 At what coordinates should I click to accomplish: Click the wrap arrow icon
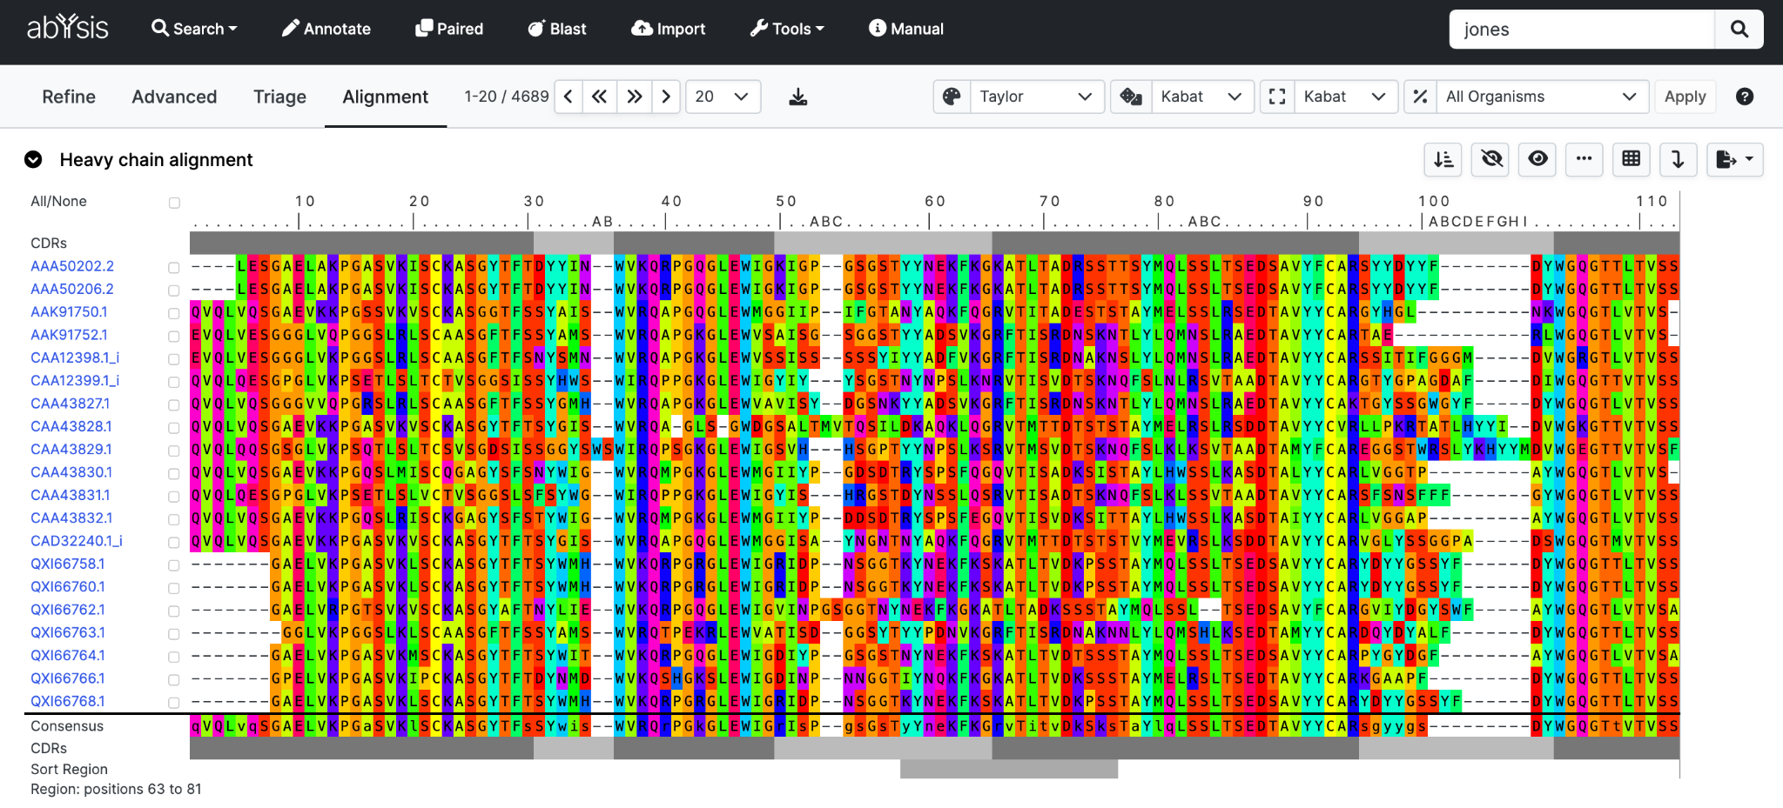[1678, 159]
